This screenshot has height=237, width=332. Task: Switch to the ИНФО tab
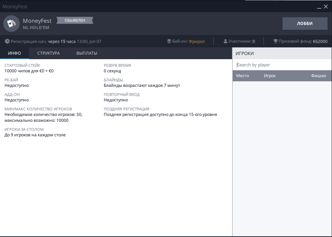(15, 53)
